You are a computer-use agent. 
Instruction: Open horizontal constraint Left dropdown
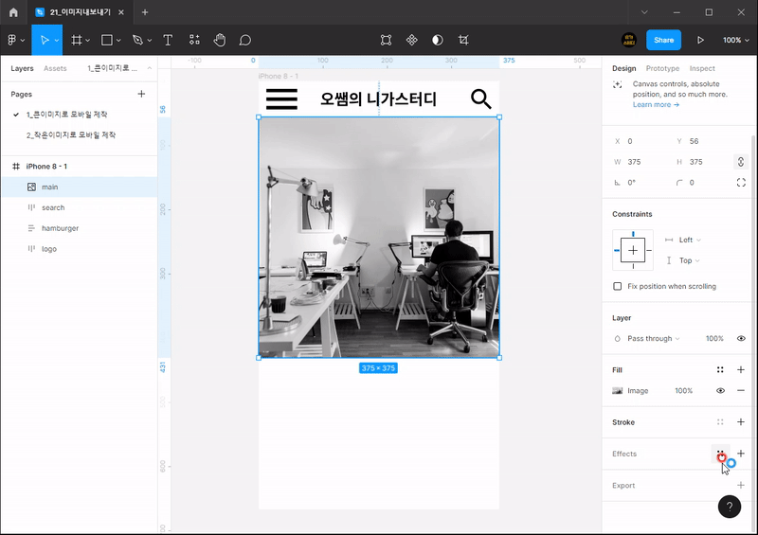pos(690,240)
